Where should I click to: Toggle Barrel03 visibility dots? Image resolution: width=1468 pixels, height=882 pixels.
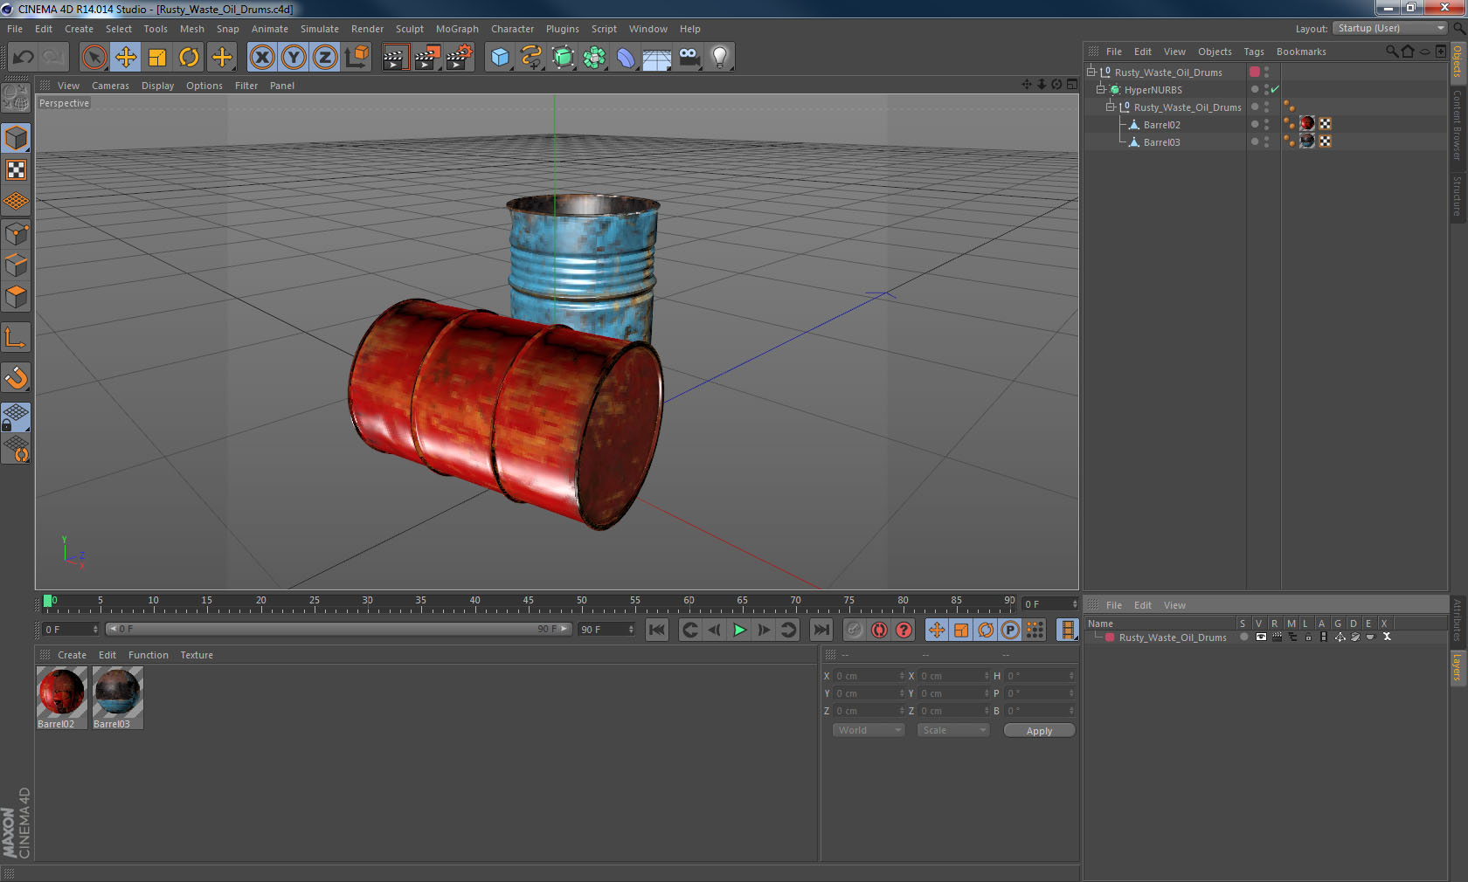(x=1266, y=141)
